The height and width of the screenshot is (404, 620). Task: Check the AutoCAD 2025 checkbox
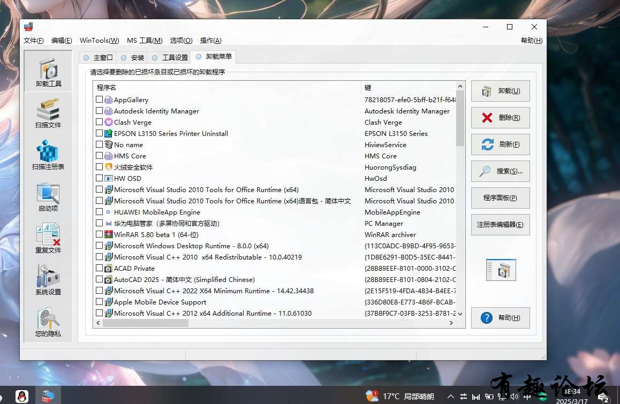99,279
